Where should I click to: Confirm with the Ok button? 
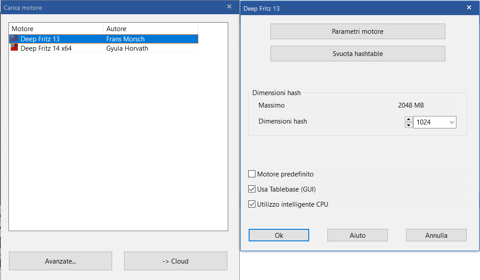[279, 236]
